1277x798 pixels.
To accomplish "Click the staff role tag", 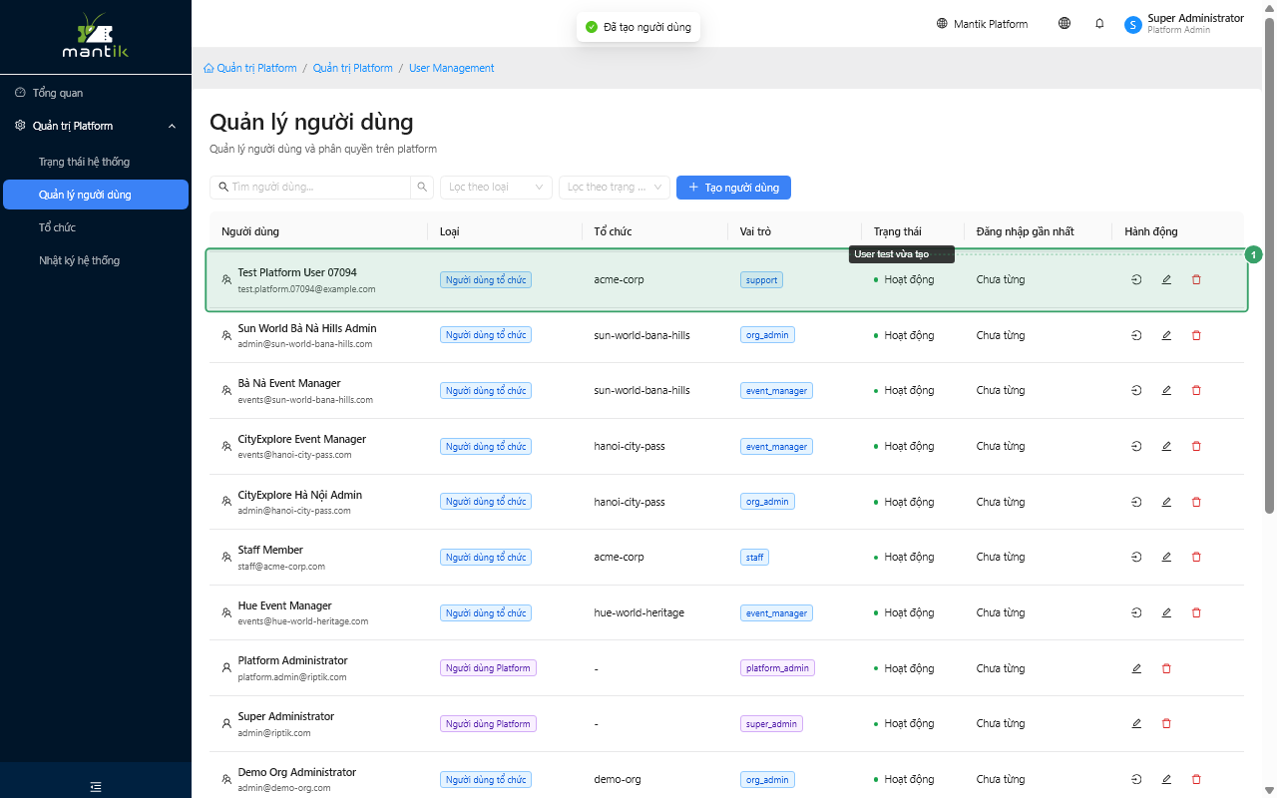I will tap(754, 558).
